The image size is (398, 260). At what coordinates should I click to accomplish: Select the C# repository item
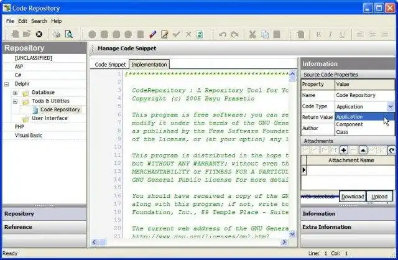[18, 75]
